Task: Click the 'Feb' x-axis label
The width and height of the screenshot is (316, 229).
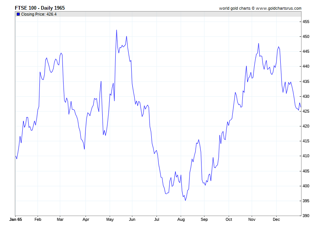Action: click(x=38, y=219)
